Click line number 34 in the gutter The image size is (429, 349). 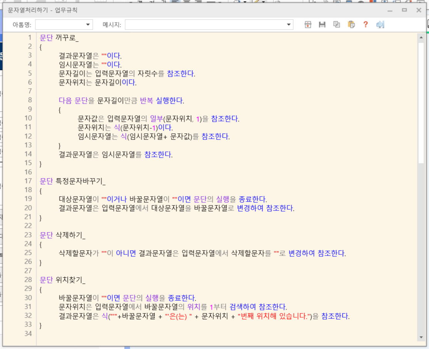[x=28, y=334]
